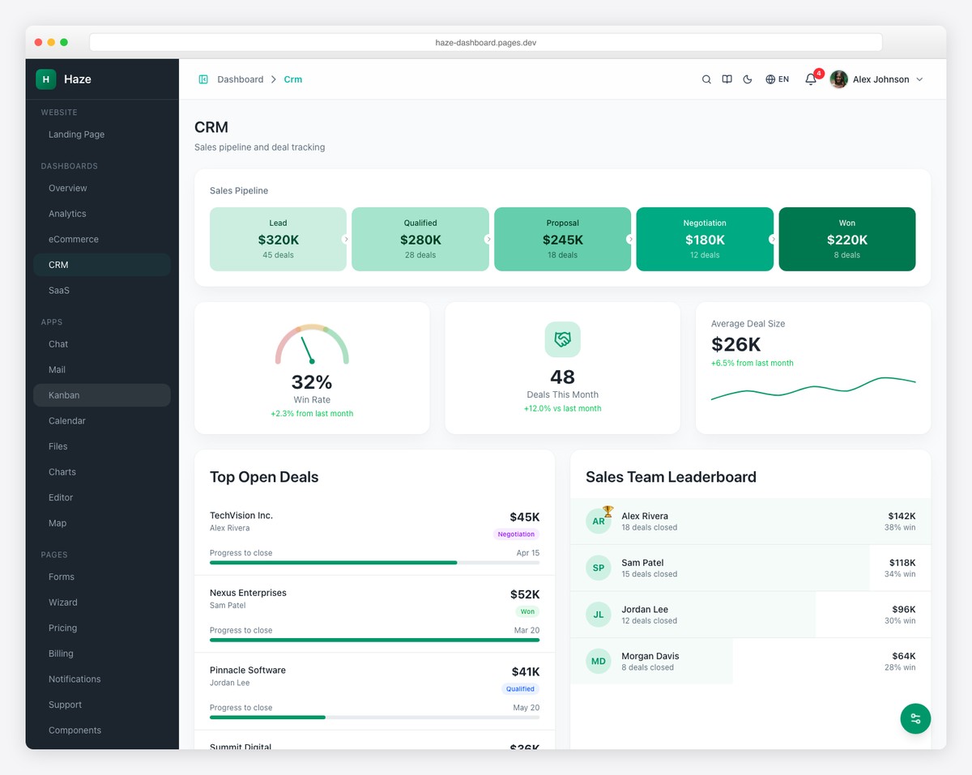Expand the Proposal pipeline stage chevron
Viewport: 972px width, 775px height.
[630, 239]
